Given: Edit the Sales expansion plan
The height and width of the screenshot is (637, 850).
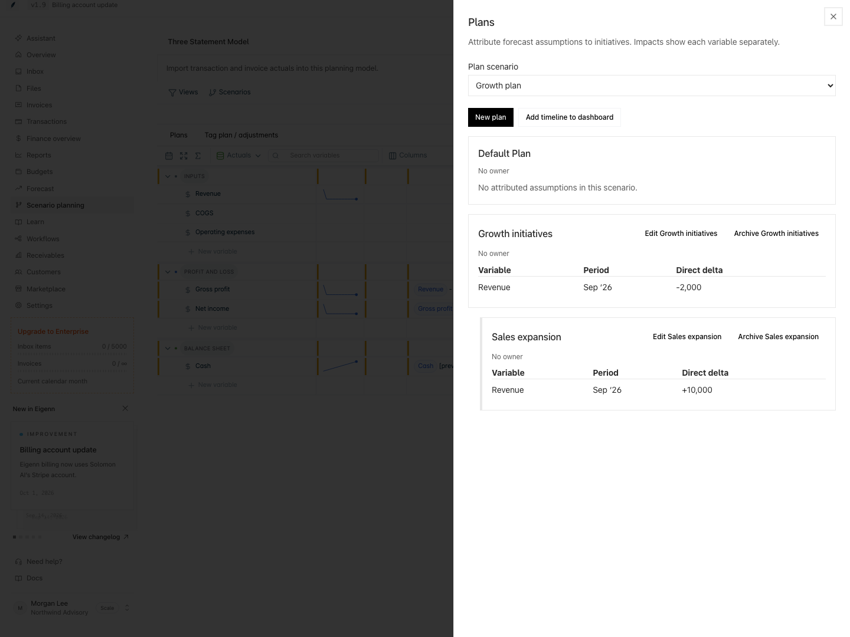Looking at the screenshot, I should (x=687, y=337).
